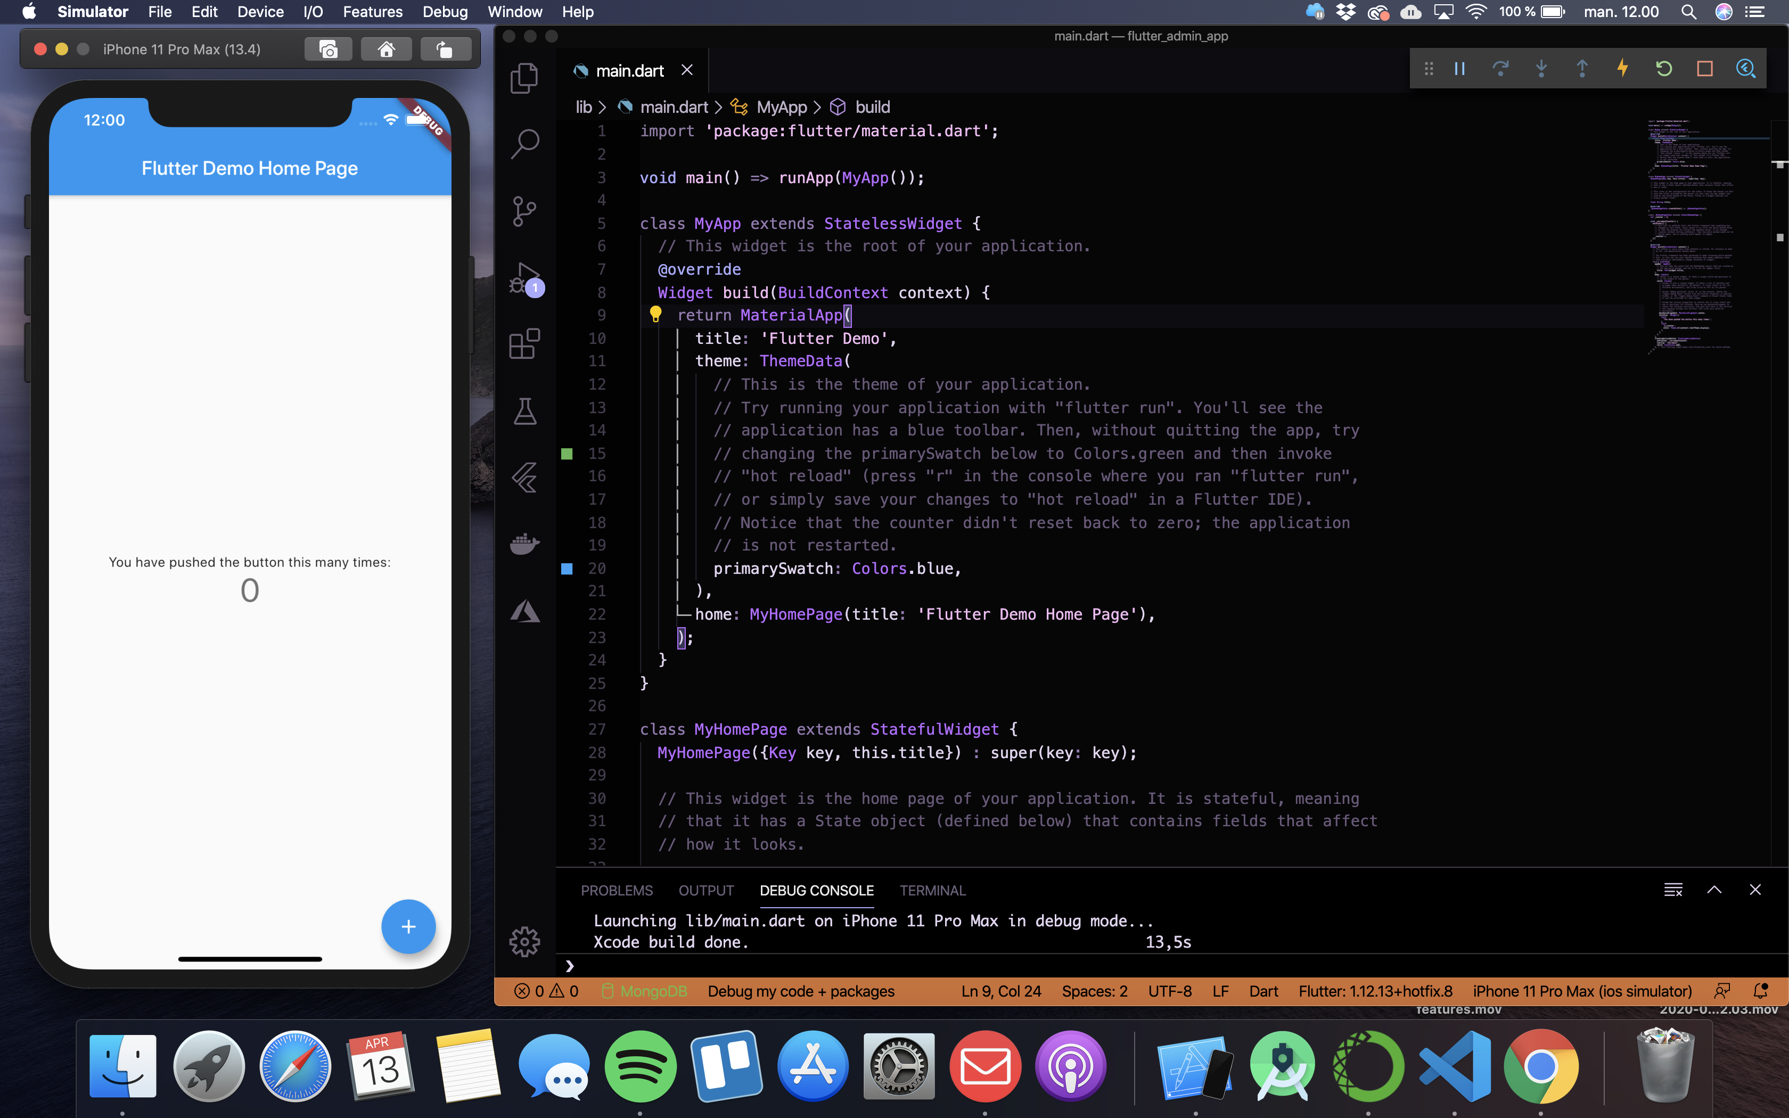Click 'Debug my code + packages' in status bar
The width and height of the screenshot is (1789, 1118).
click(x=801, y=991)
